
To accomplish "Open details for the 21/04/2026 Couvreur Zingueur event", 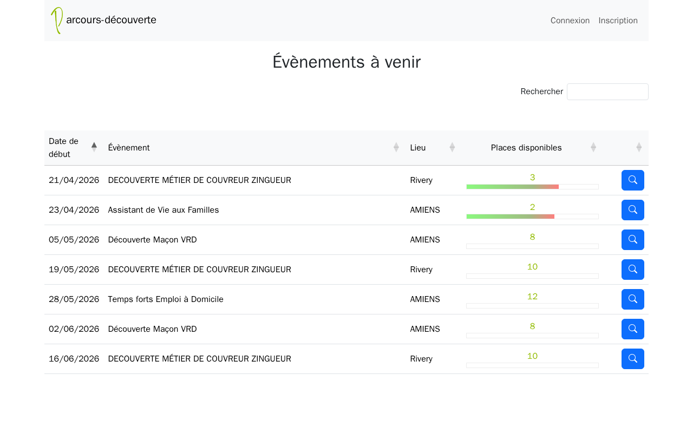I will point(632,180).
